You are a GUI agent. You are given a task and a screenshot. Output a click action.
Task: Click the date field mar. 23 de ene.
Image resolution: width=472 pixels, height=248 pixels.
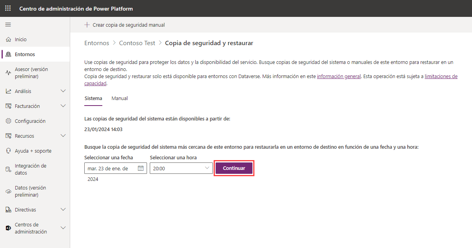click(115, 168)
